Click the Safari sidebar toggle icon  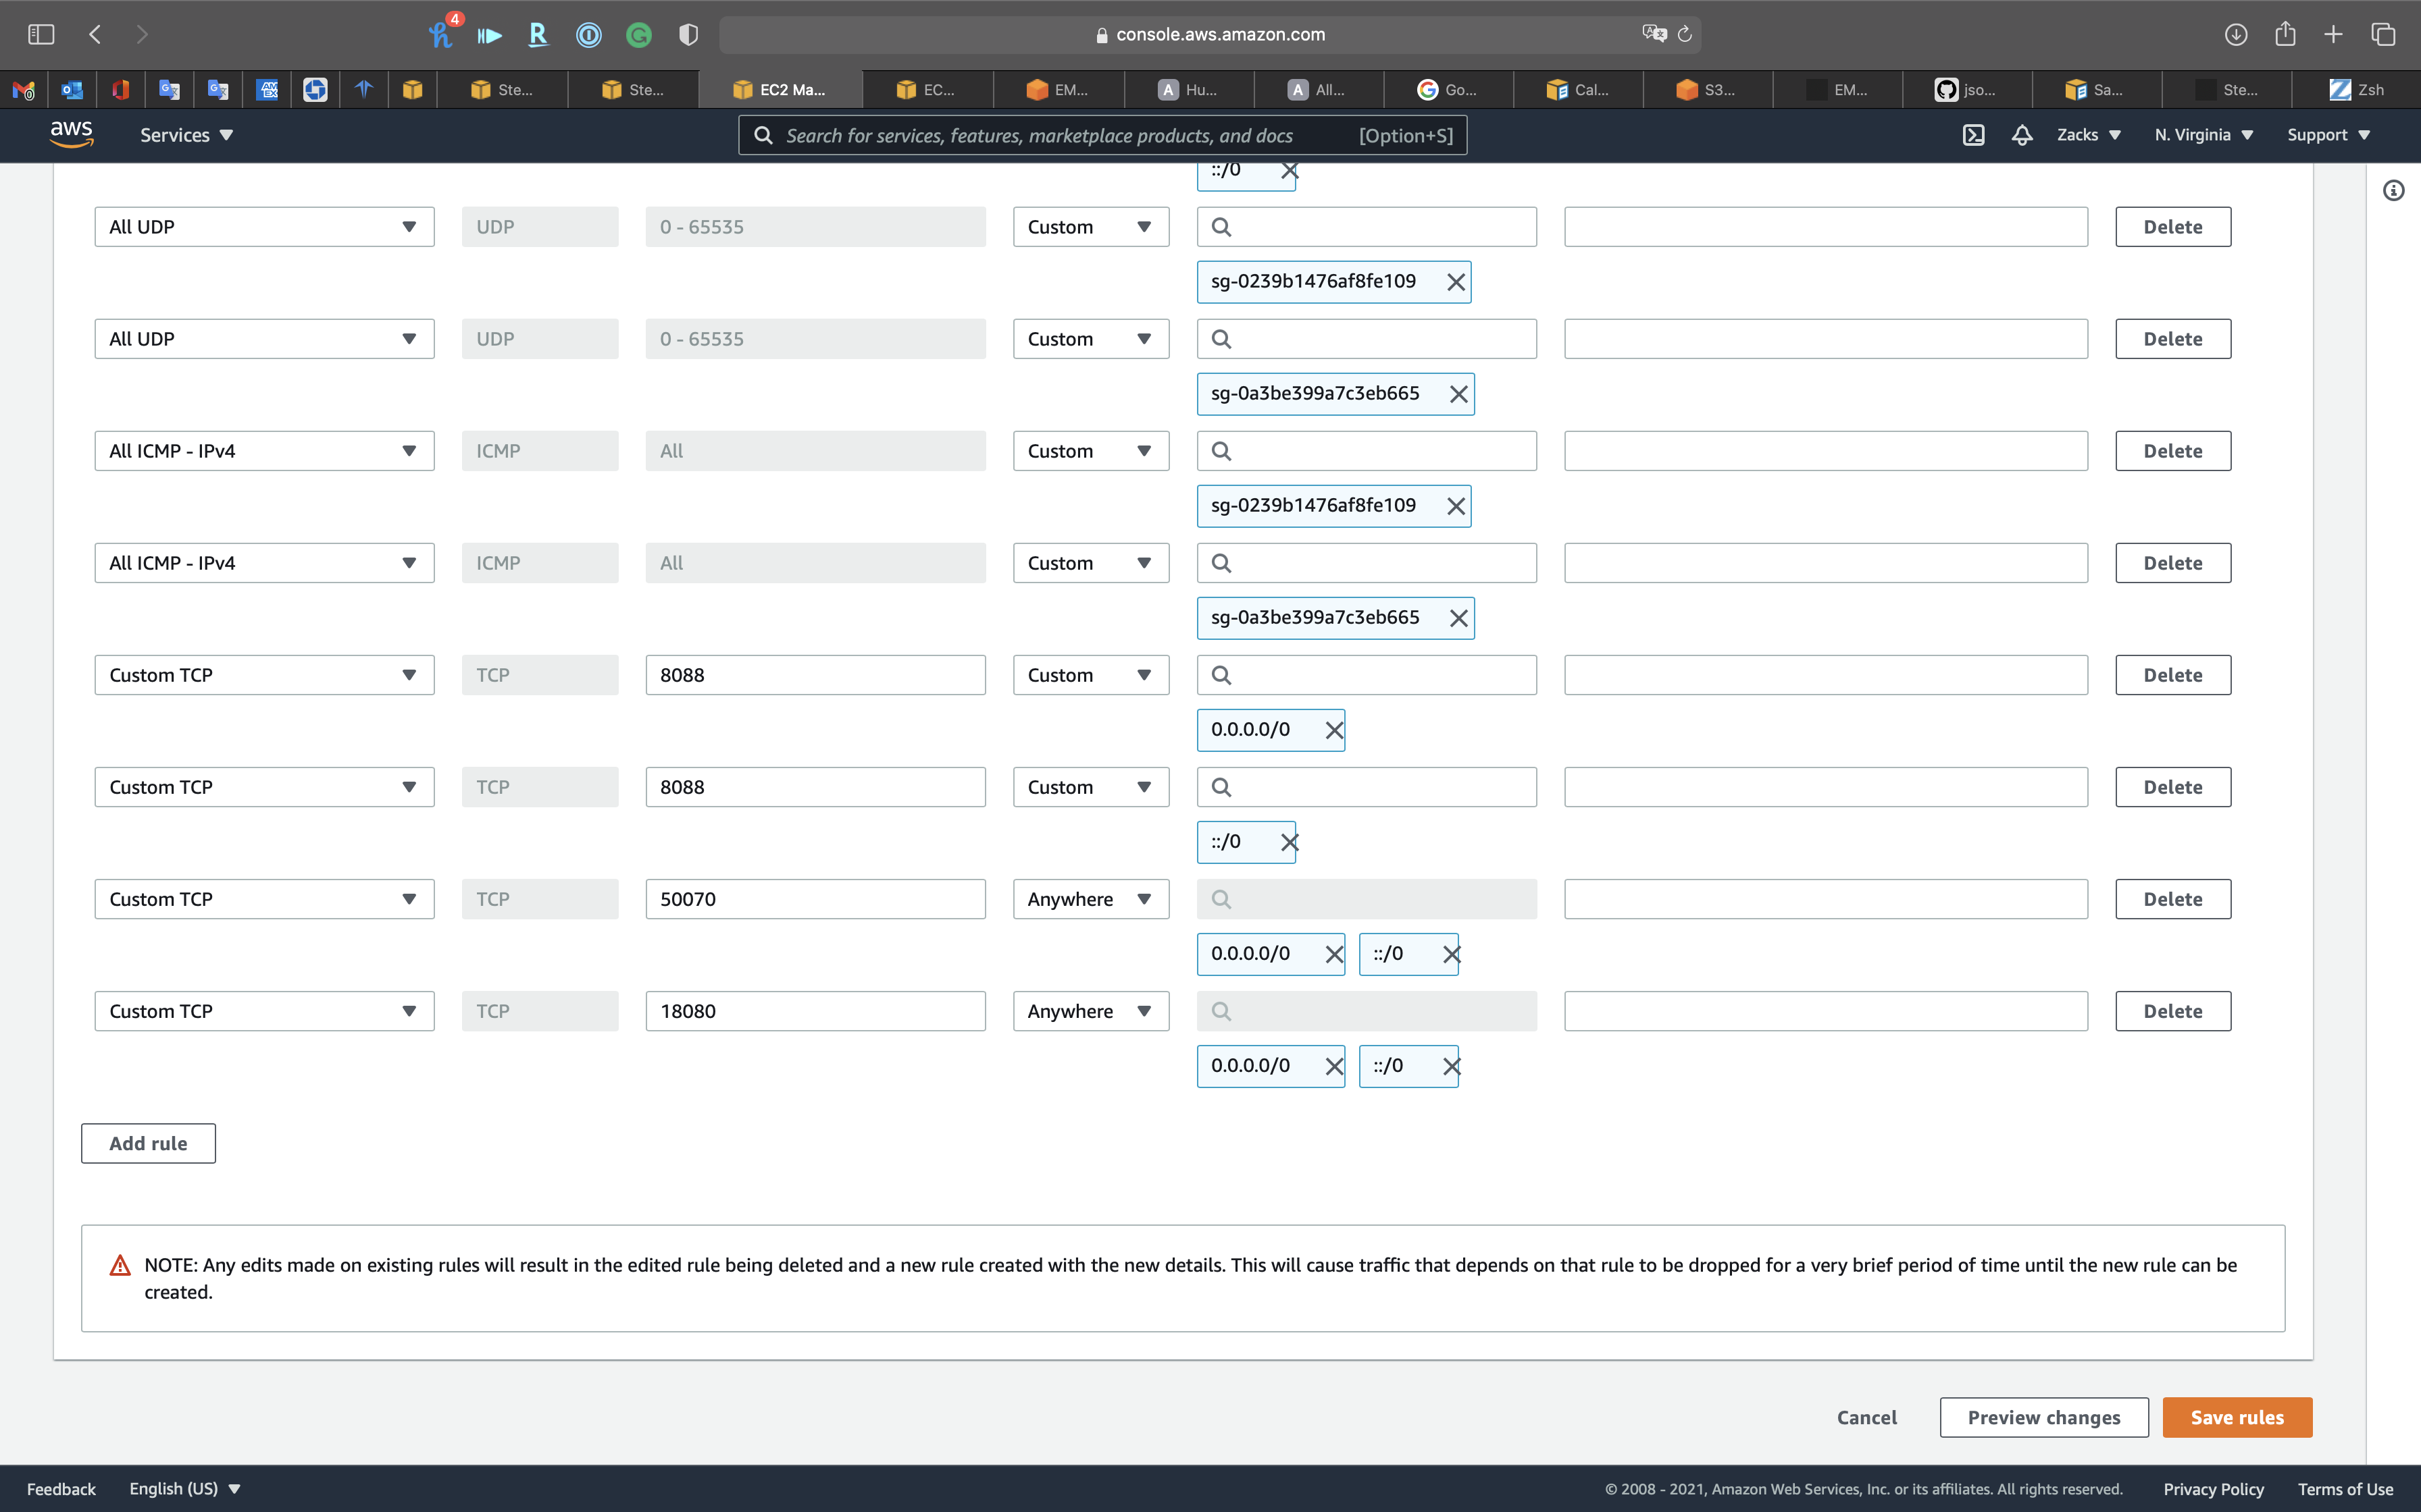coord(41,34)
